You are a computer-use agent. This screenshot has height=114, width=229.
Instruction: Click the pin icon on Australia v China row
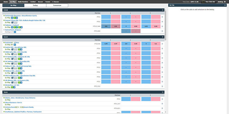tap(162, 44)
